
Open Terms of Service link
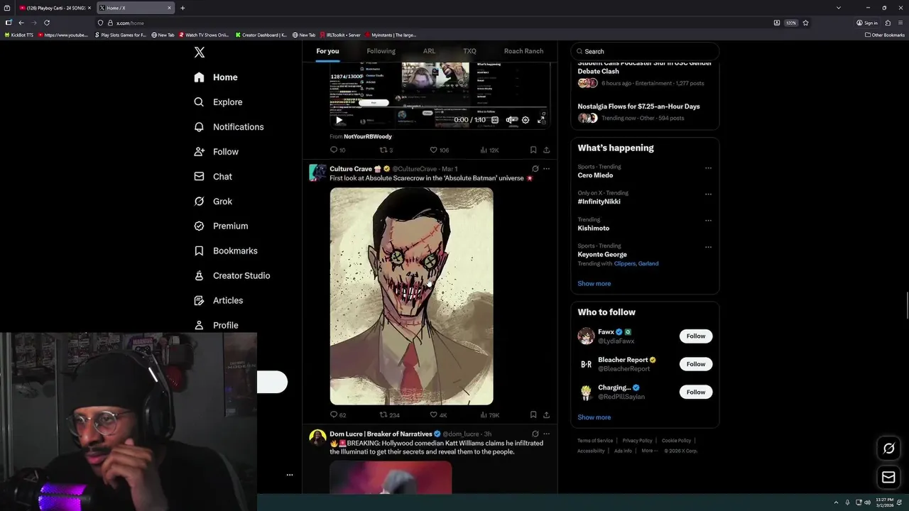coord(595,441)
